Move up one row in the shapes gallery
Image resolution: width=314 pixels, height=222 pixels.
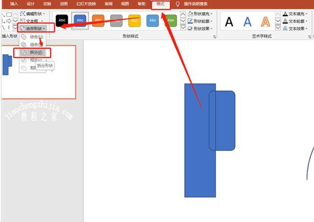coord(15,14)
